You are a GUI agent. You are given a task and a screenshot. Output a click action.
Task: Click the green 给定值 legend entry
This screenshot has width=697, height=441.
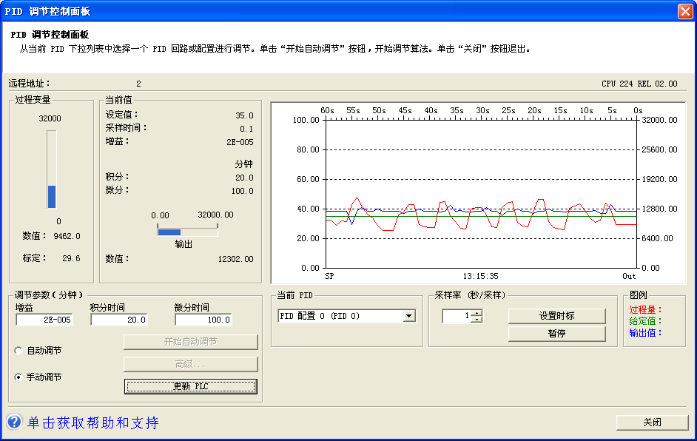click(645, 321)
